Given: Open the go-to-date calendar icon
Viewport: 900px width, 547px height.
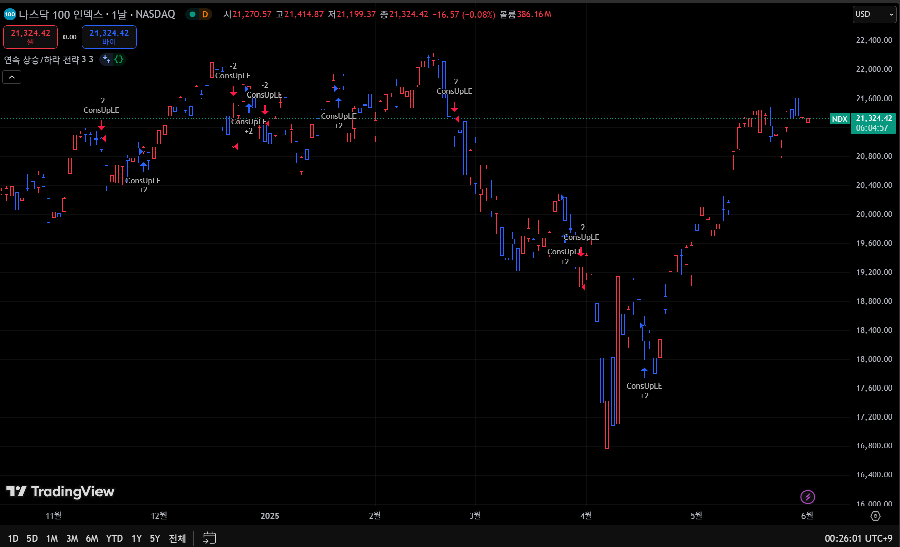Looking at the screenshot, I should pos(209,538).
